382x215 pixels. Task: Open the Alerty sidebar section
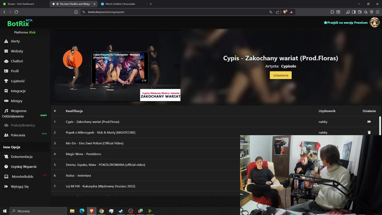[15, 41]
